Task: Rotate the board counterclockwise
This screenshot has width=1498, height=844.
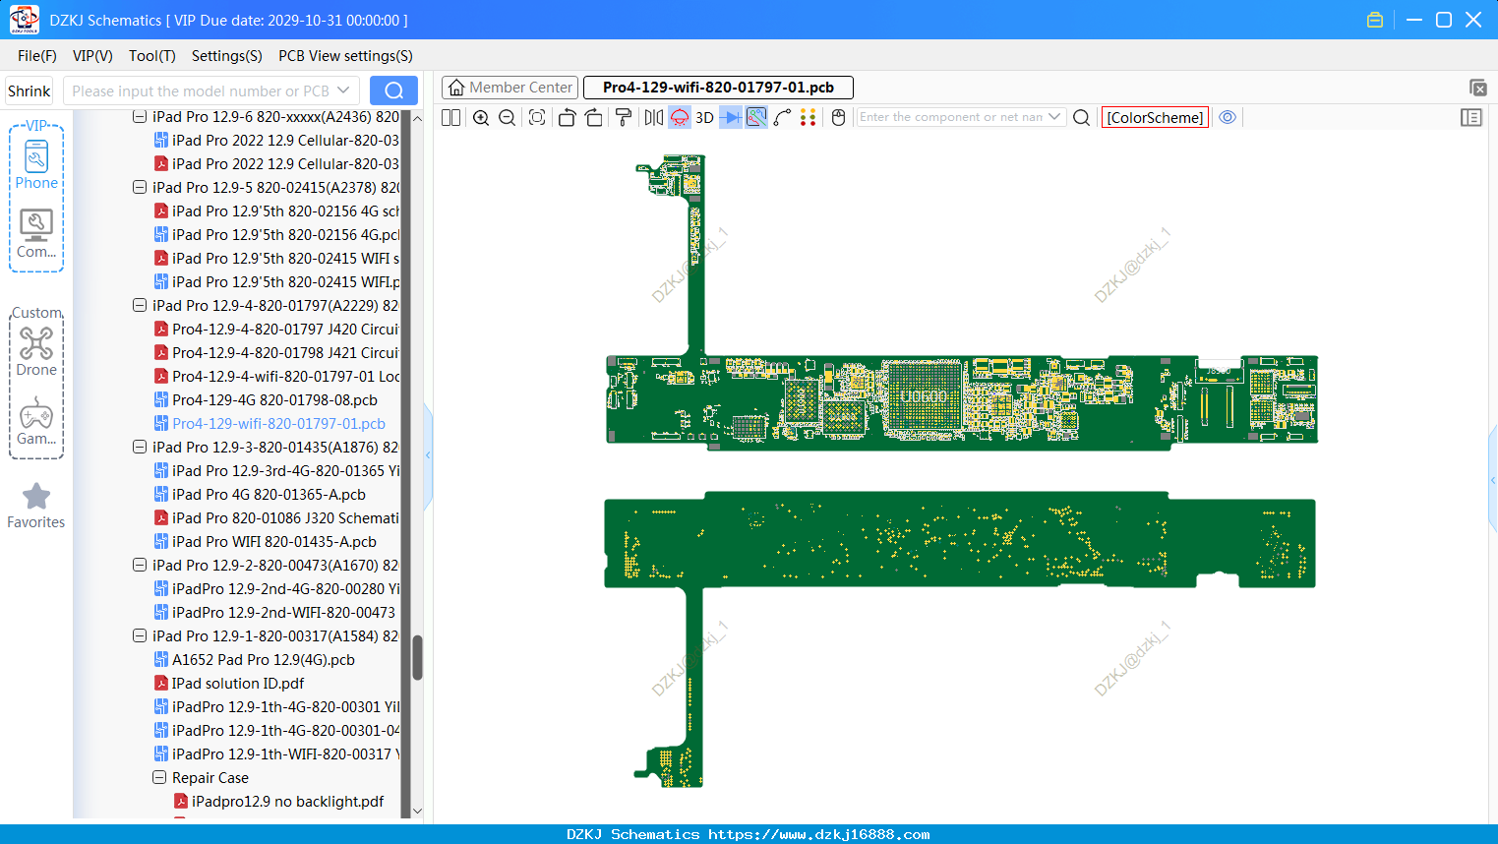Action: coord(567,117)
